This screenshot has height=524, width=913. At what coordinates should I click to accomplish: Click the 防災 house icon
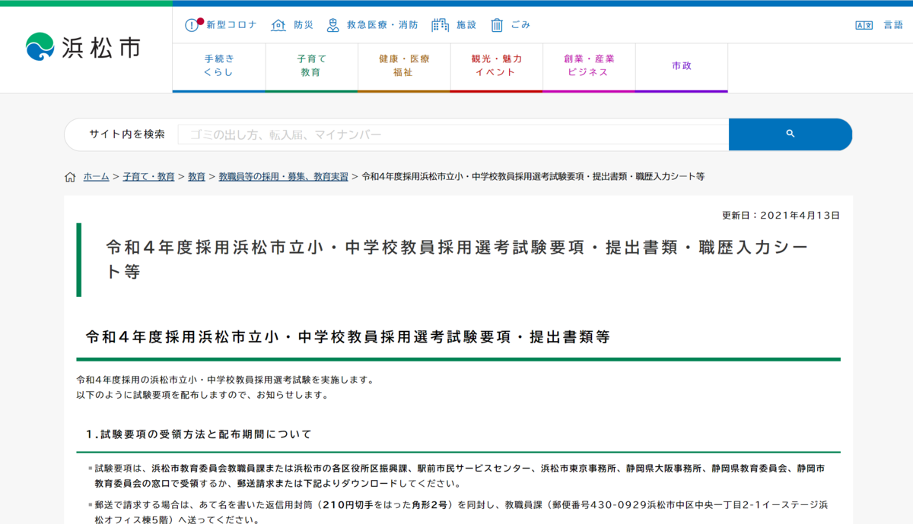pos(278,25)
